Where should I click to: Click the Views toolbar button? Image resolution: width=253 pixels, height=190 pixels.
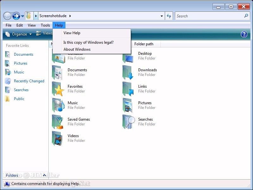[44, 33]
